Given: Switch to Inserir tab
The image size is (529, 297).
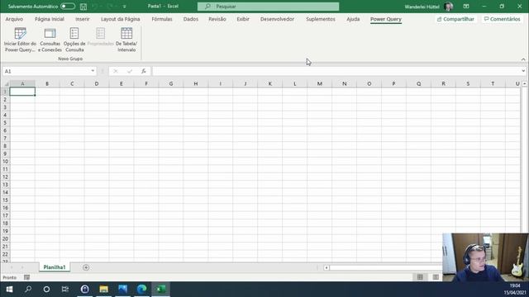Looking at the screenshot, I should [83, 19].
